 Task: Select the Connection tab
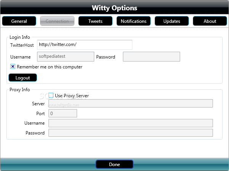(x=57, y=21)
